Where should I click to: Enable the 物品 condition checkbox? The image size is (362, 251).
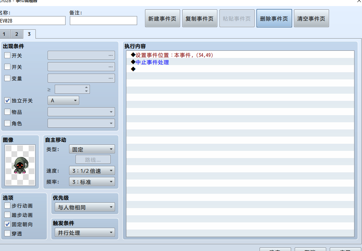point(8,112)
